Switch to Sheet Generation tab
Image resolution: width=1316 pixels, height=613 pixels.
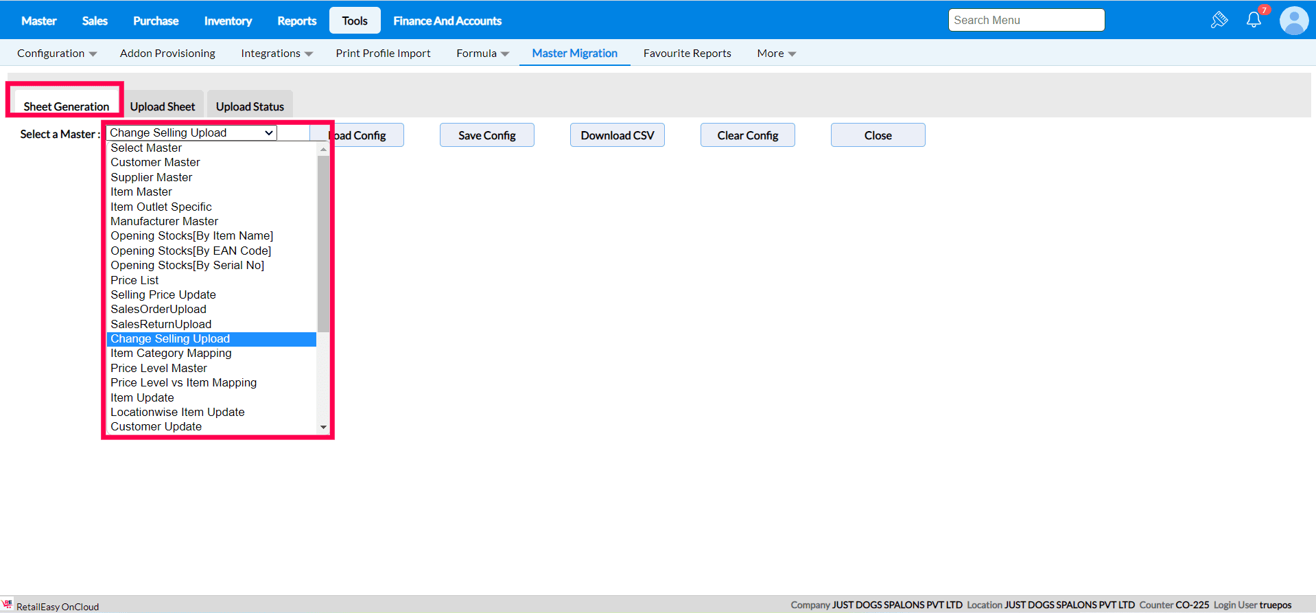(x=67, y=105)
